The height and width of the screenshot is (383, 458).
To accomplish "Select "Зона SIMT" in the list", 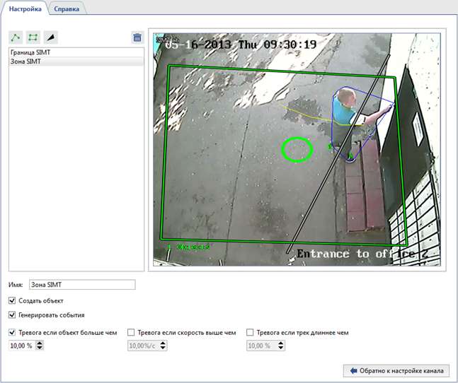I will (x=25, y=62).
